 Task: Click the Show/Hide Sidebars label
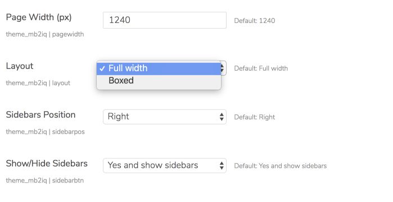[x=47, y=163]
